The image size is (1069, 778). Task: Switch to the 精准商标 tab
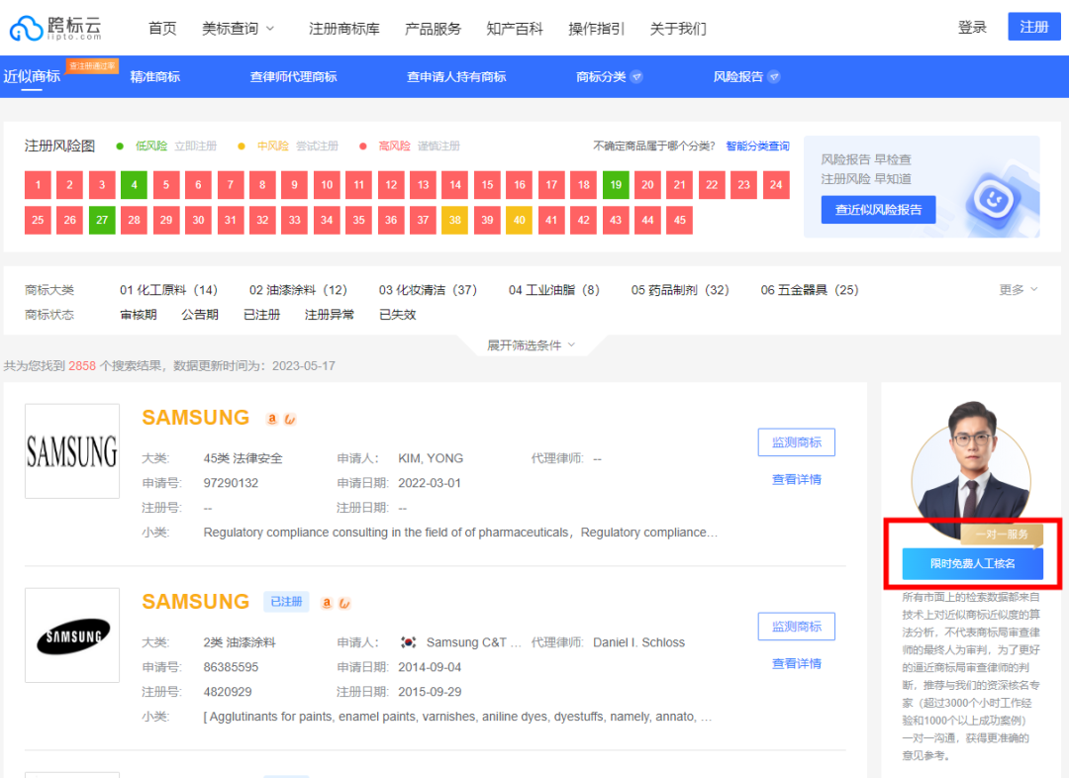coord(154,76)
